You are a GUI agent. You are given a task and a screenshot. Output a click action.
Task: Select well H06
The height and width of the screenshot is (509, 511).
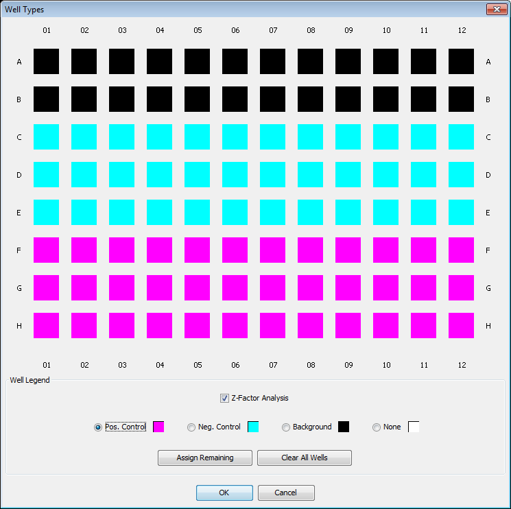(235, 326)
